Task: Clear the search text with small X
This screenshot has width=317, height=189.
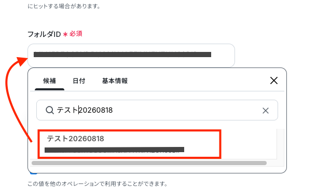Action: (x=266, y=111)
